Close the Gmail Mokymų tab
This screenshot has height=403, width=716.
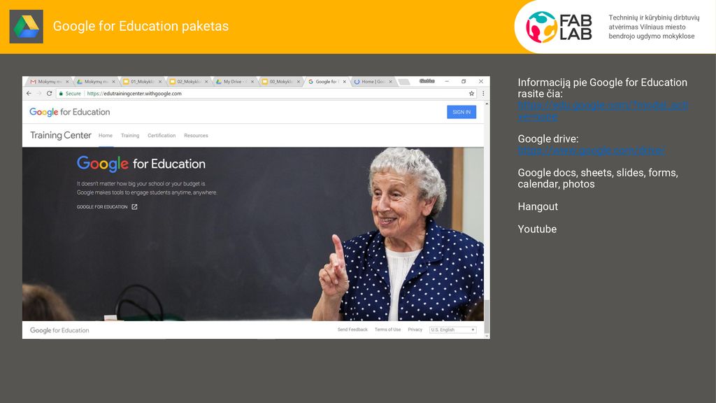coord(67,82)
